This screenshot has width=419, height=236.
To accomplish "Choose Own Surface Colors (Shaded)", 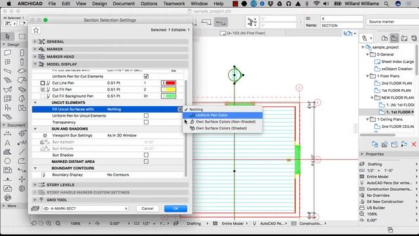I will tap(223, 128).
